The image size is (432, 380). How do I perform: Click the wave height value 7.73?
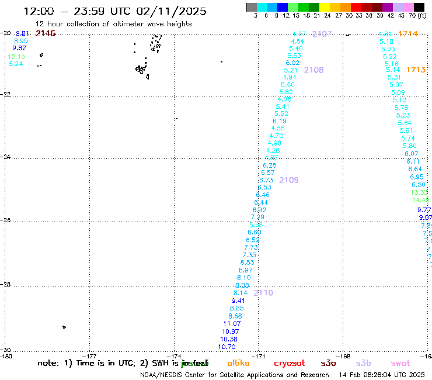click(251, 247)
